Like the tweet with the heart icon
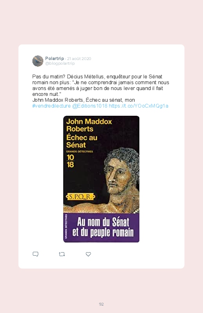 click(88, 254)
